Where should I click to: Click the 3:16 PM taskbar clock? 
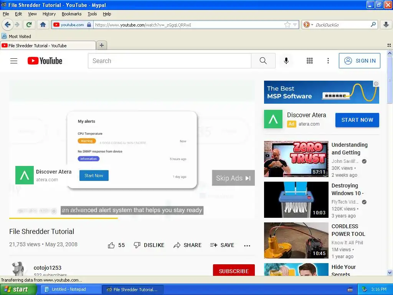(x=378, y=289)
